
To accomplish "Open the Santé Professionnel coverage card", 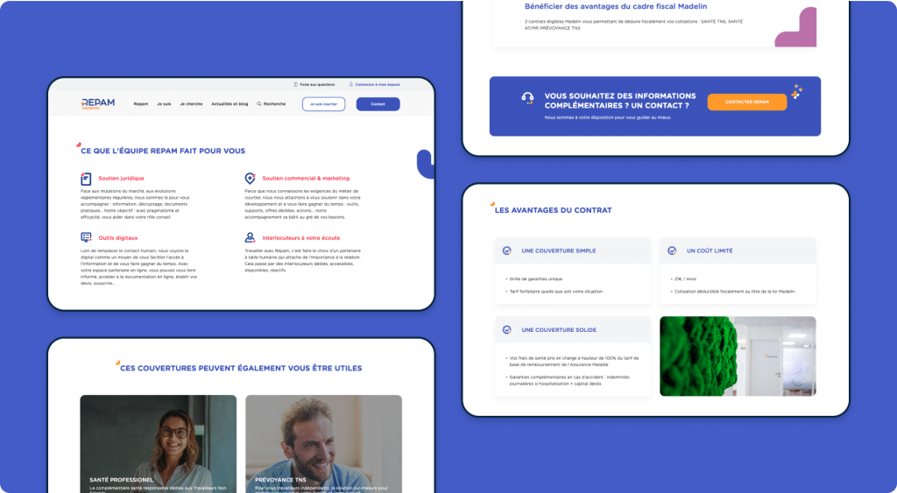I will [159, 444].
